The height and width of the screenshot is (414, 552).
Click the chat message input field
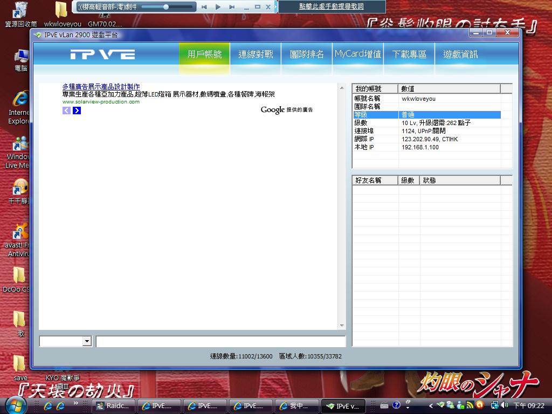click(x=220, y=341)
